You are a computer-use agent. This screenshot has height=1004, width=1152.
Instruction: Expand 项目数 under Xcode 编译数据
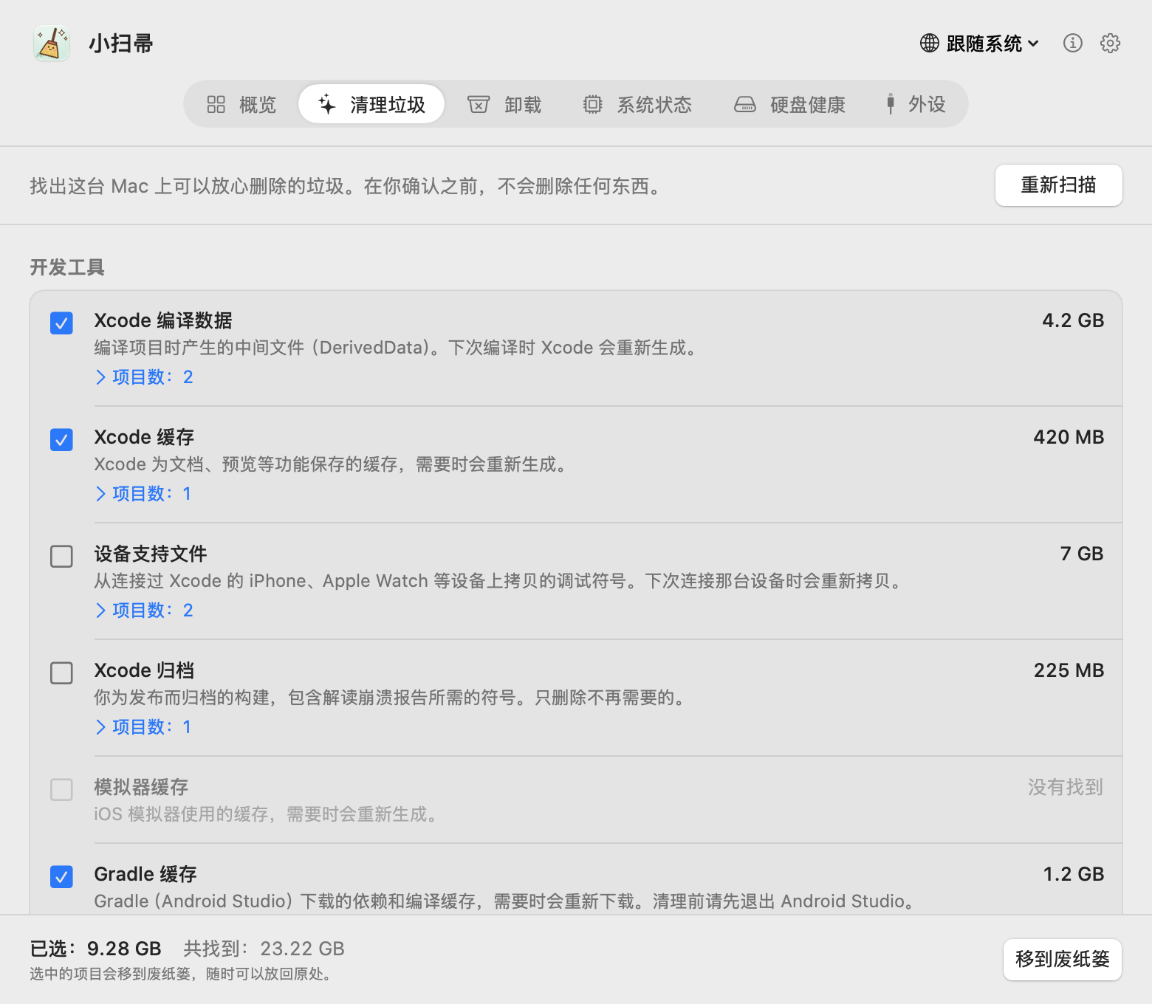(x=144, y=377)
